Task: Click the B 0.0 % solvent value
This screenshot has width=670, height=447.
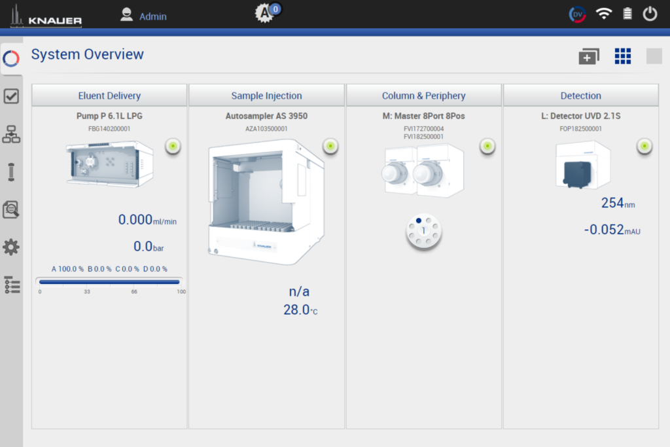Action: coord(99,269)
